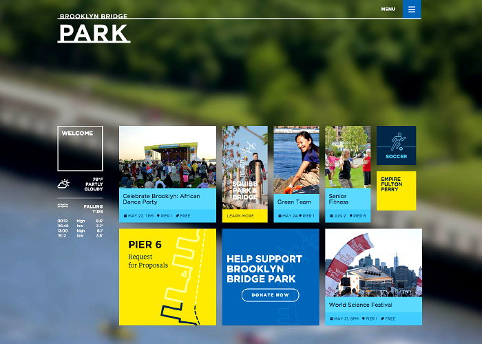Viewport: 482px width, 344px height.
Task: Open the Green Team photo
Action: pos(296,160)
